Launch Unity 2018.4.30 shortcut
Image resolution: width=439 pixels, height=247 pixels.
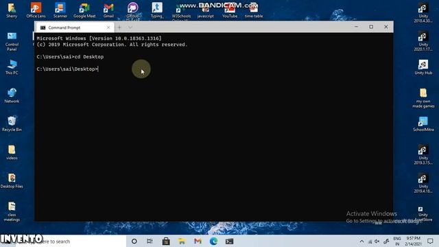pos(423,12)
